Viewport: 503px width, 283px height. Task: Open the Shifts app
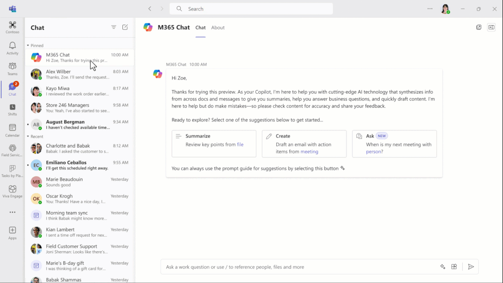(x=12, y=110)
